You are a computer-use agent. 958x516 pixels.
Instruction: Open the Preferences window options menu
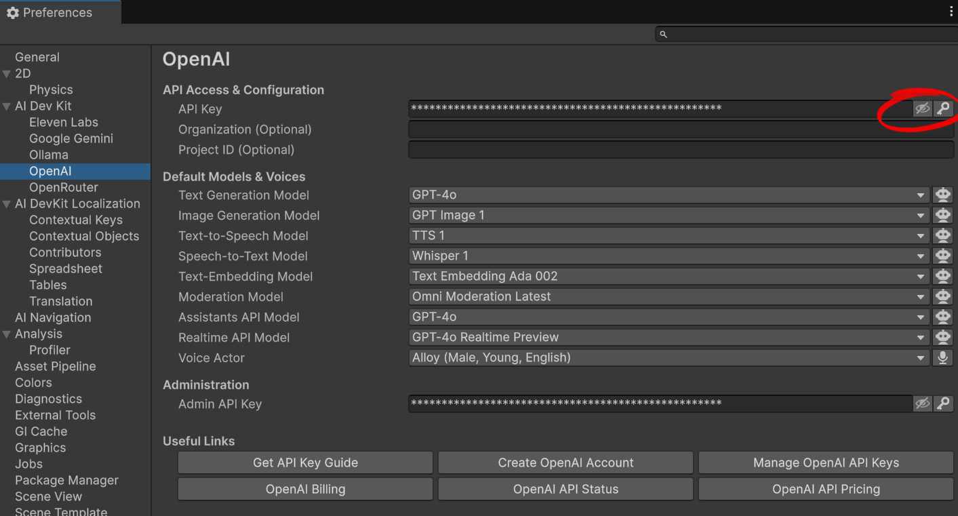click(x=951, y=12)
